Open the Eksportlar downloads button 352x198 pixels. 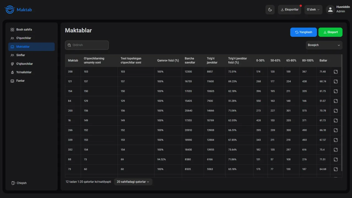(289, 10)
